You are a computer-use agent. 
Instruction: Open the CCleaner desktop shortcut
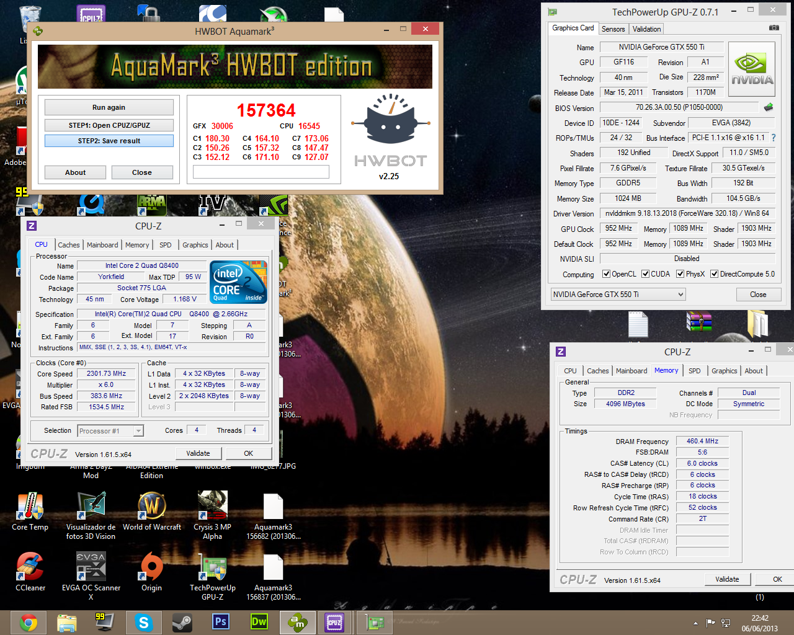(x=30, y=572)
